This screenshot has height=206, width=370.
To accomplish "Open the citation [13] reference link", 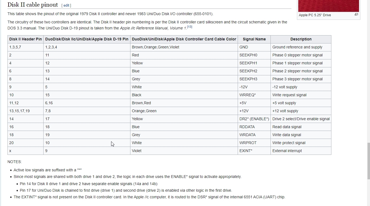I will click(189, 27).
